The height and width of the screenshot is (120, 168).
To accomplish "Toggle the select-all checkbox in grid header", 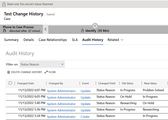I will tap(10, 83).
